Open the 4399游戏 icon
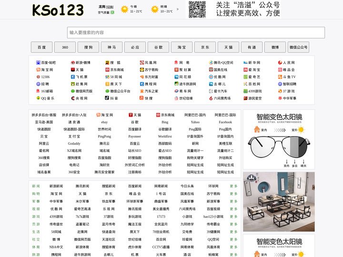This screenshot has height=257, width=343. point(245,91)
